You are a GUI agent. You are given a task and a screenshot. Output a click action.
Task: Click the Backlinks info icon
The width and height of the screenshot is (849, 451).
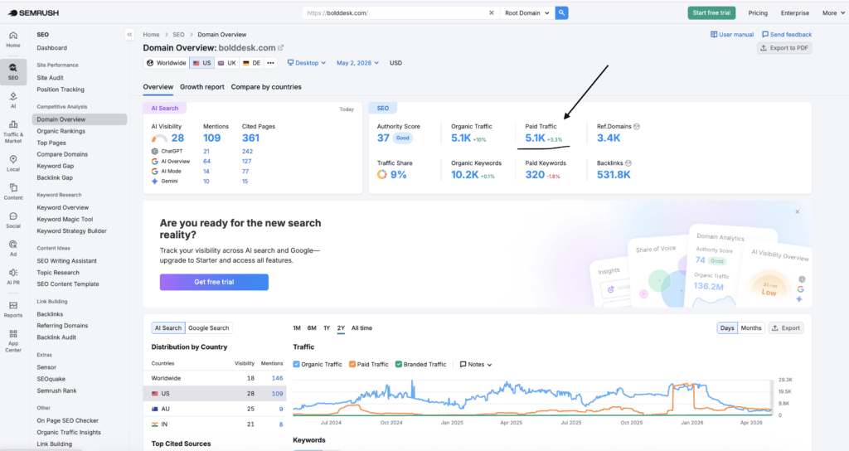coord(628,163)
